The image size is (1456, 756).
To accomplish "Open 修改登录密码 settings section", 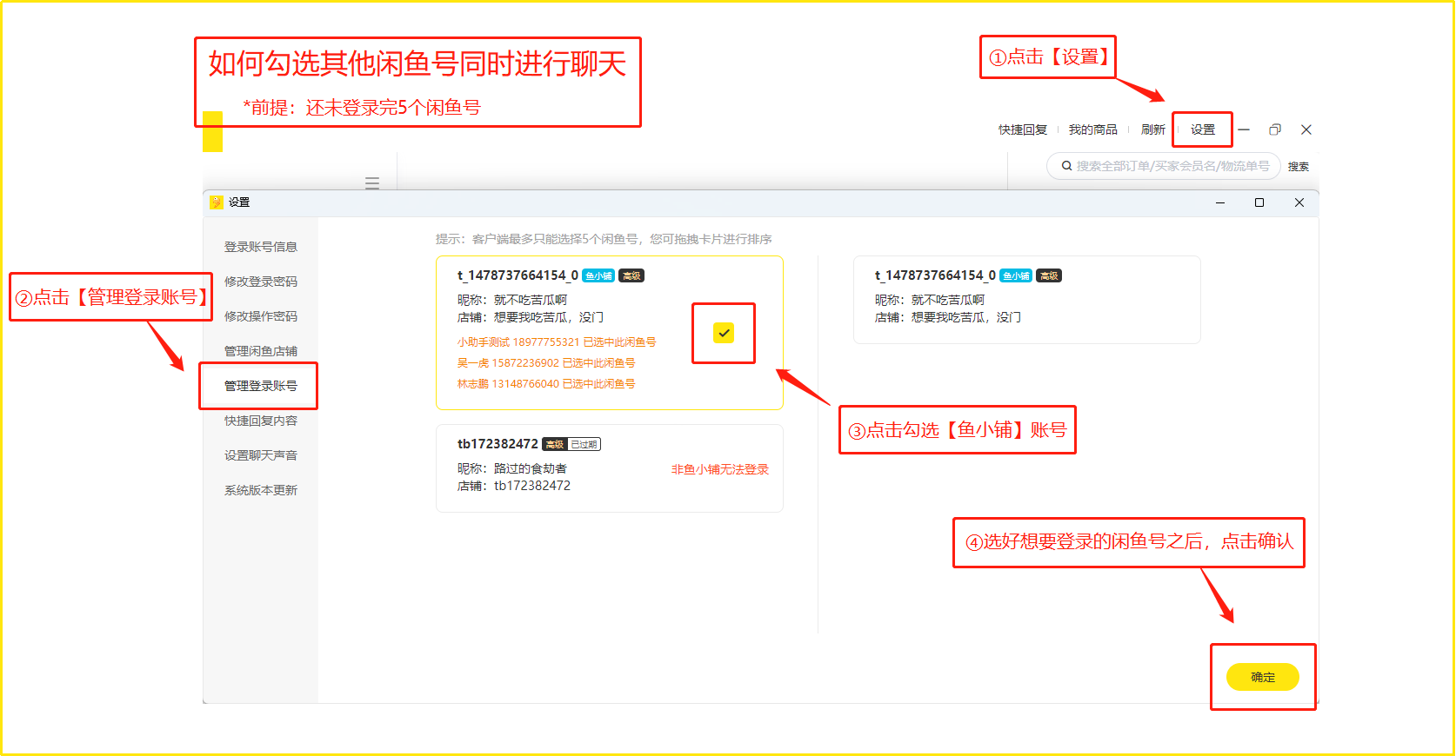I will pyautogui.click(x=261, y=282).
